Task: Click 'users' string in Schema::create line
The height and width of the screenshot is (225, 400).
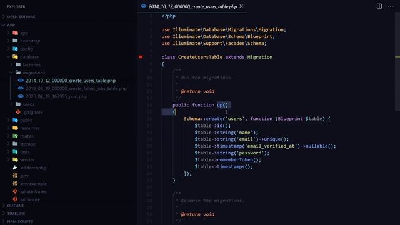Action: [235, 119]
